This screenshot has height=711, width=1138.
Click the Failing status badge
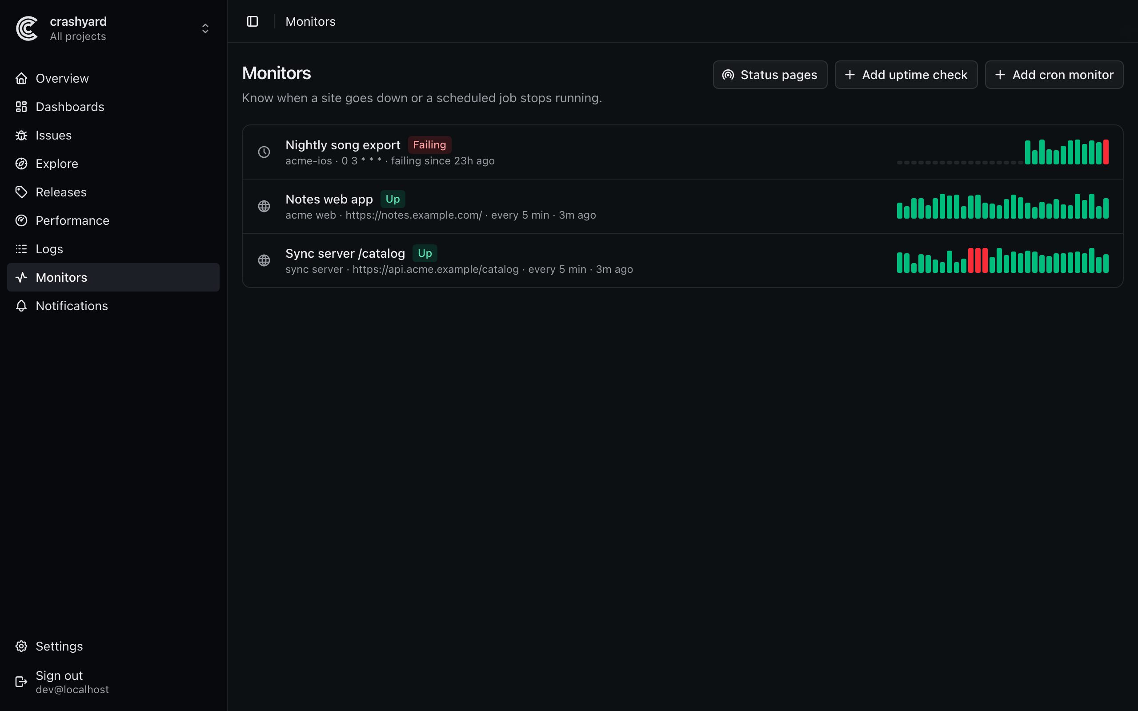tap(429, 145)
